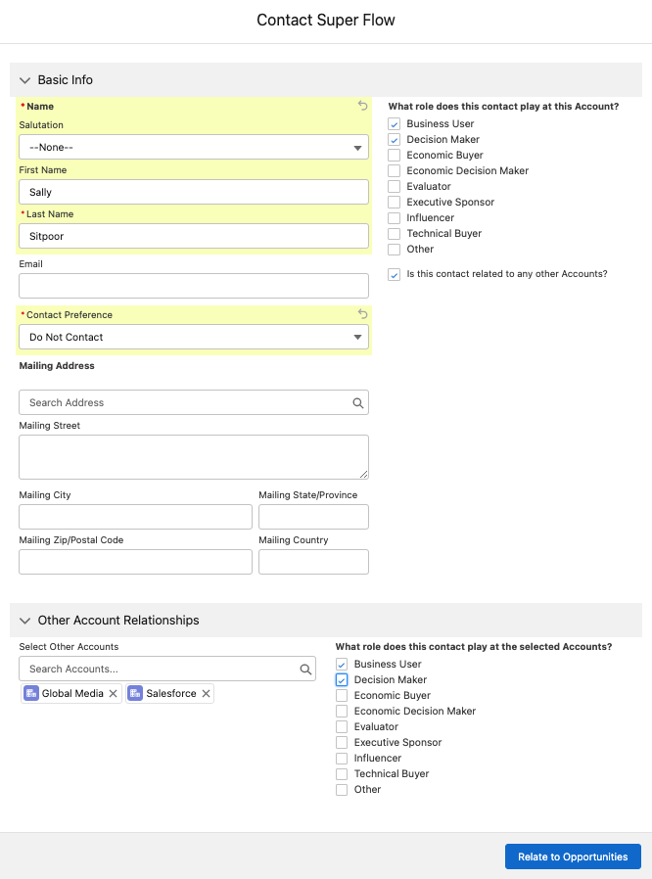The image size is (652, 879).
Task: Revert the Contact Preference selection
Action: [x=362, y=313]
